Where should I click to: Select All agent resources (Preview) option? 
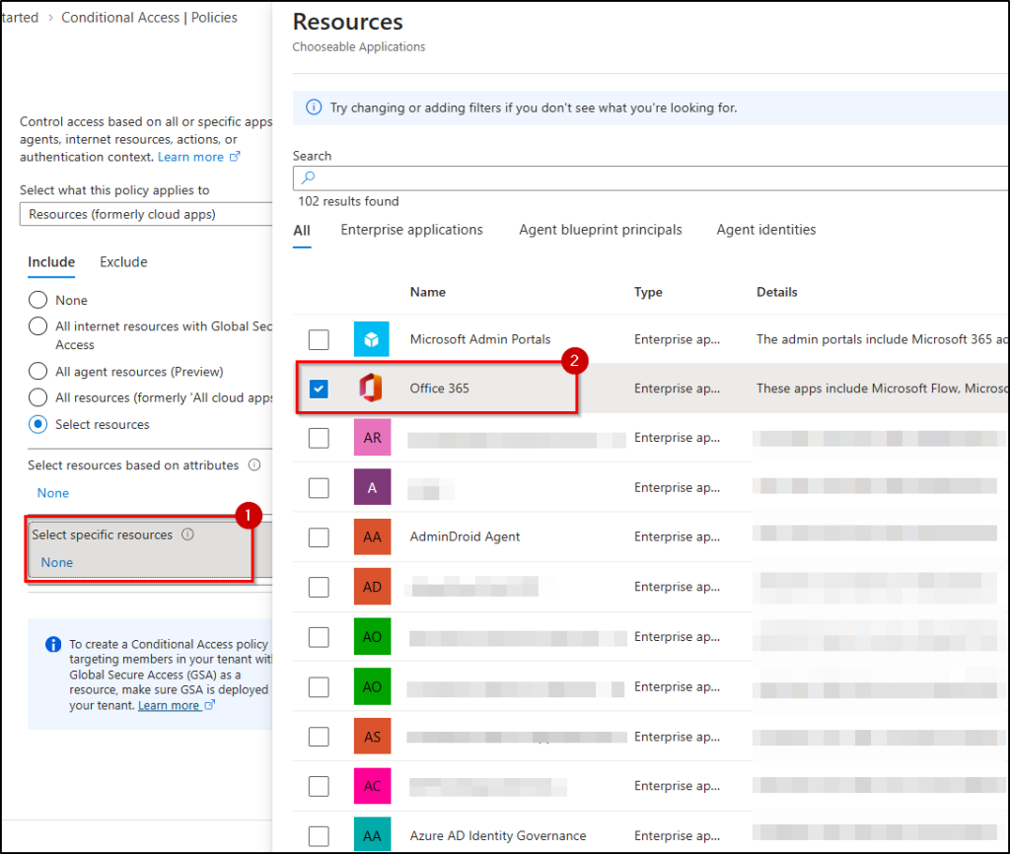coord(38,372)
